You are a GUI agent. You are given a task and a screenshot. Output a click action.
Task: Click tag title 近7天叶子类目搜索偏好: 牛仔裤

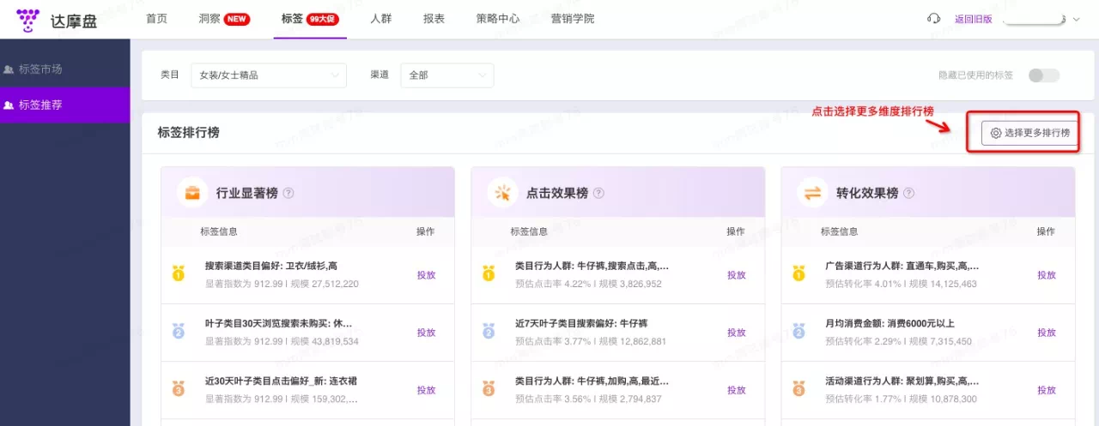pos(582,323)
